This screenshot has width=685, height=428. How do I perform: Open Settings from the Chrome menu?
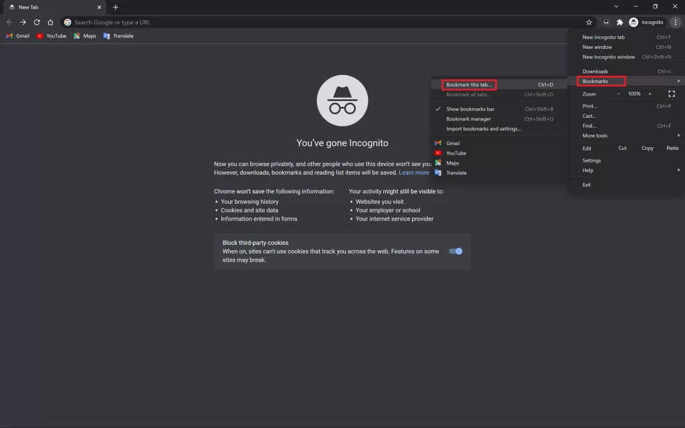tap(626, 160)
